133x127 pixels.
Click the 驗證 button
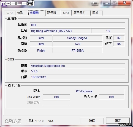[92, 121]
